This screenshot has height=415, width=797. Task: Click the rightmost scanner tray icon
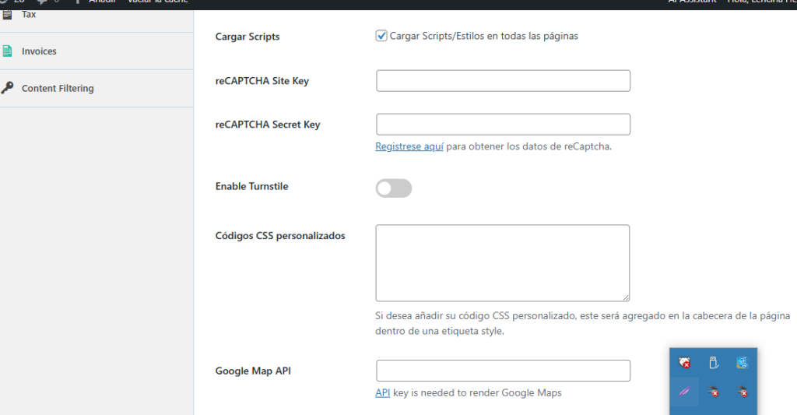(742, 392)
